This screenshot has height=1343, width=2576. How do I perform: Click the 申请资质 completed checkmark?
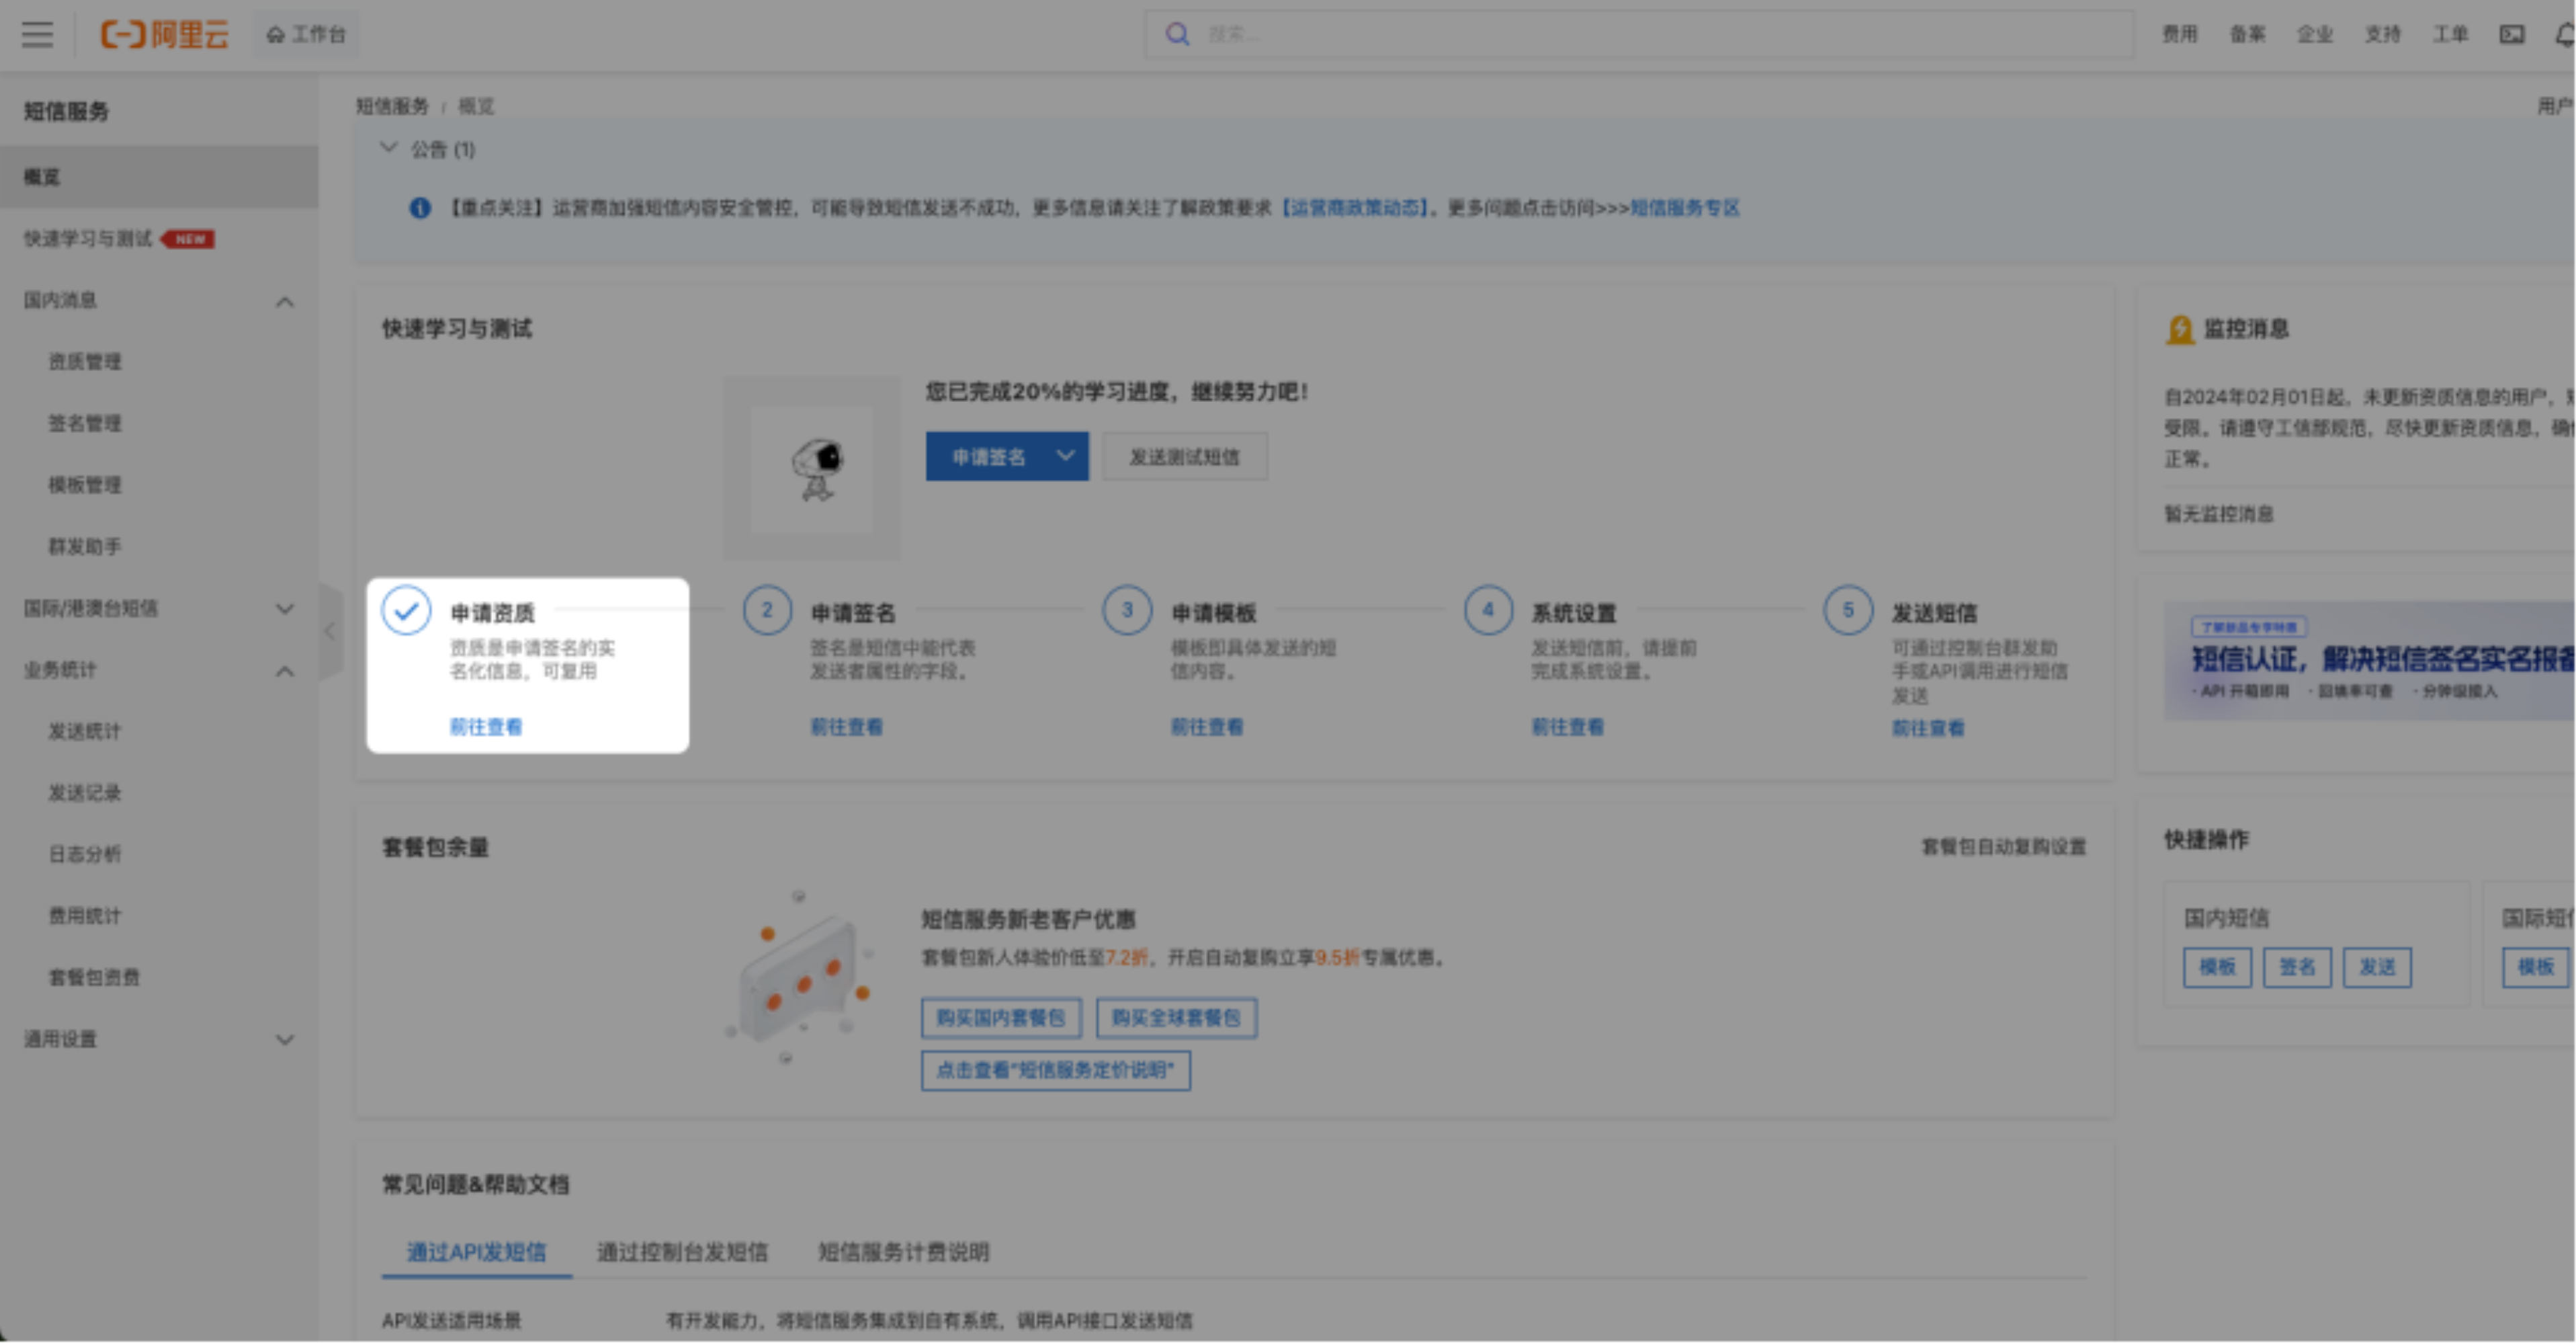(x=406, y=610)
